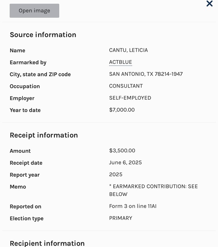Select the contributor name CANTU, LETICIA
Image resolution: width=218 pixels, height=247 pixels.
pos(128,50)
